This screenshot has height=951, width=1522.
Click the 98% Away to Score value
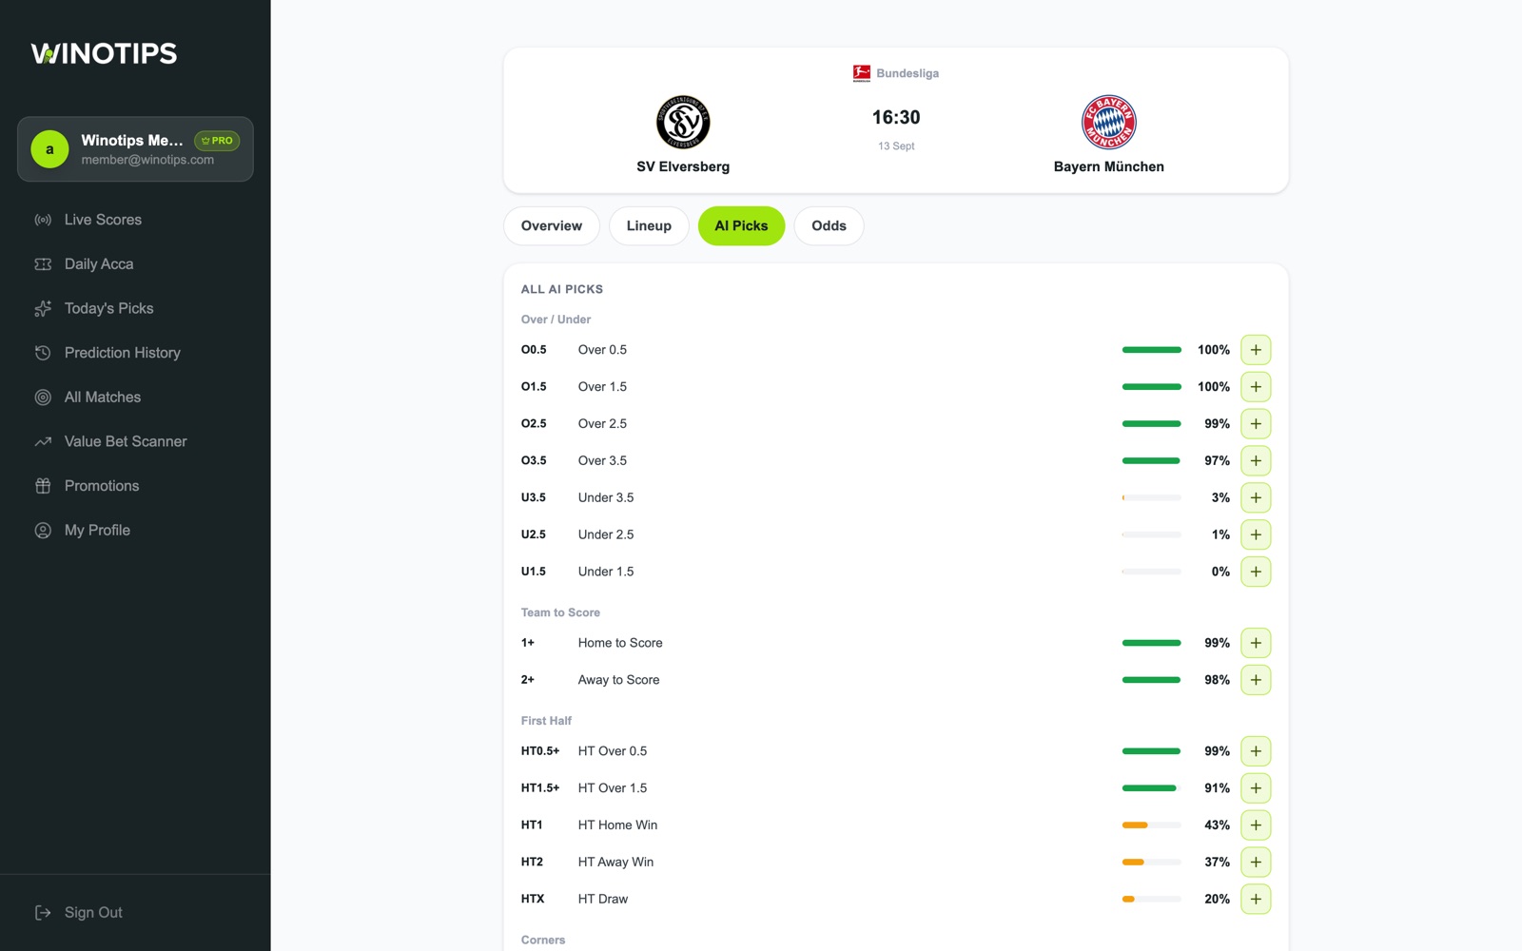(x=1217, y=680)
